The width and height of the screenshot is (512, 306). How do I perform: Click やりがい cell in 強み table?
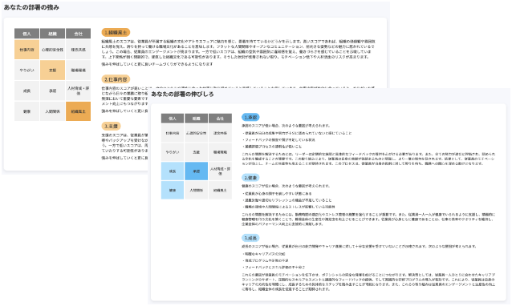click(x=26, y=70)
